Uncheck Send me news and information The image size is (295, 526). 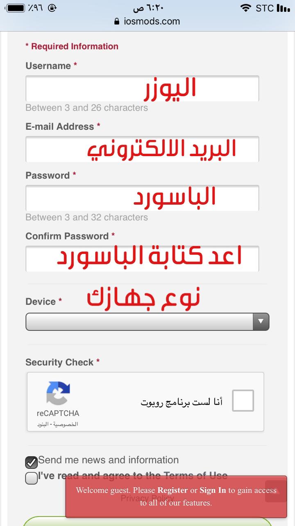coord(31,462)
